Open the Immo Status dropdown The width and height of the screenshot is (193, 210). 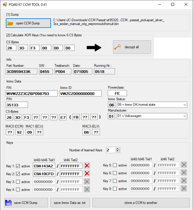tap(185, 105)
